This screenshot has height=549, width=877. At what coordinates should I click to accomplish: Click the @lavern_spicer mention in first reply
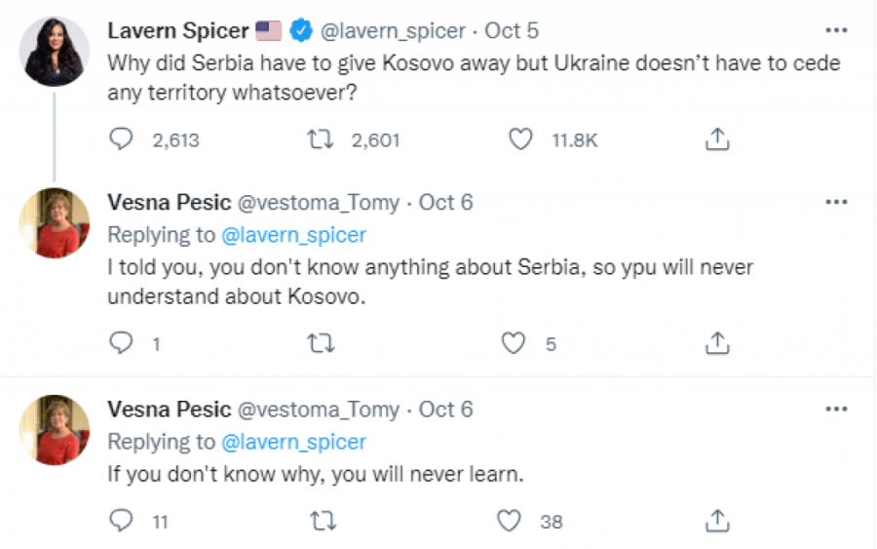click(x=293, y=235)
